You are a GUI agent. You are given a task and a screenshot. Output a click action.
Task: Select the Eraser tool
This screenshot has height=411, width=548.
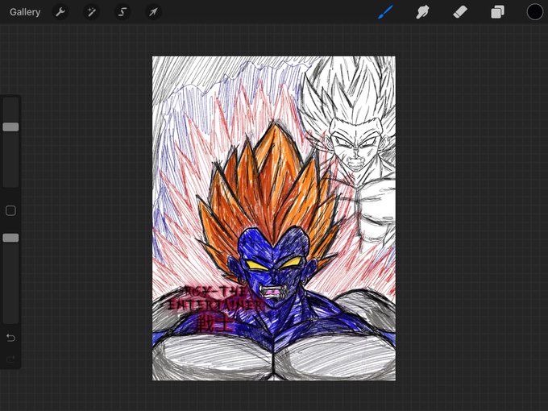pyautogui.click(x=460, y=12)
